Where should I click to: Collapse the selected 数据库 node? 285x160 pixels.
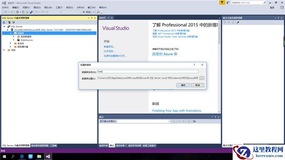(11, 33)
